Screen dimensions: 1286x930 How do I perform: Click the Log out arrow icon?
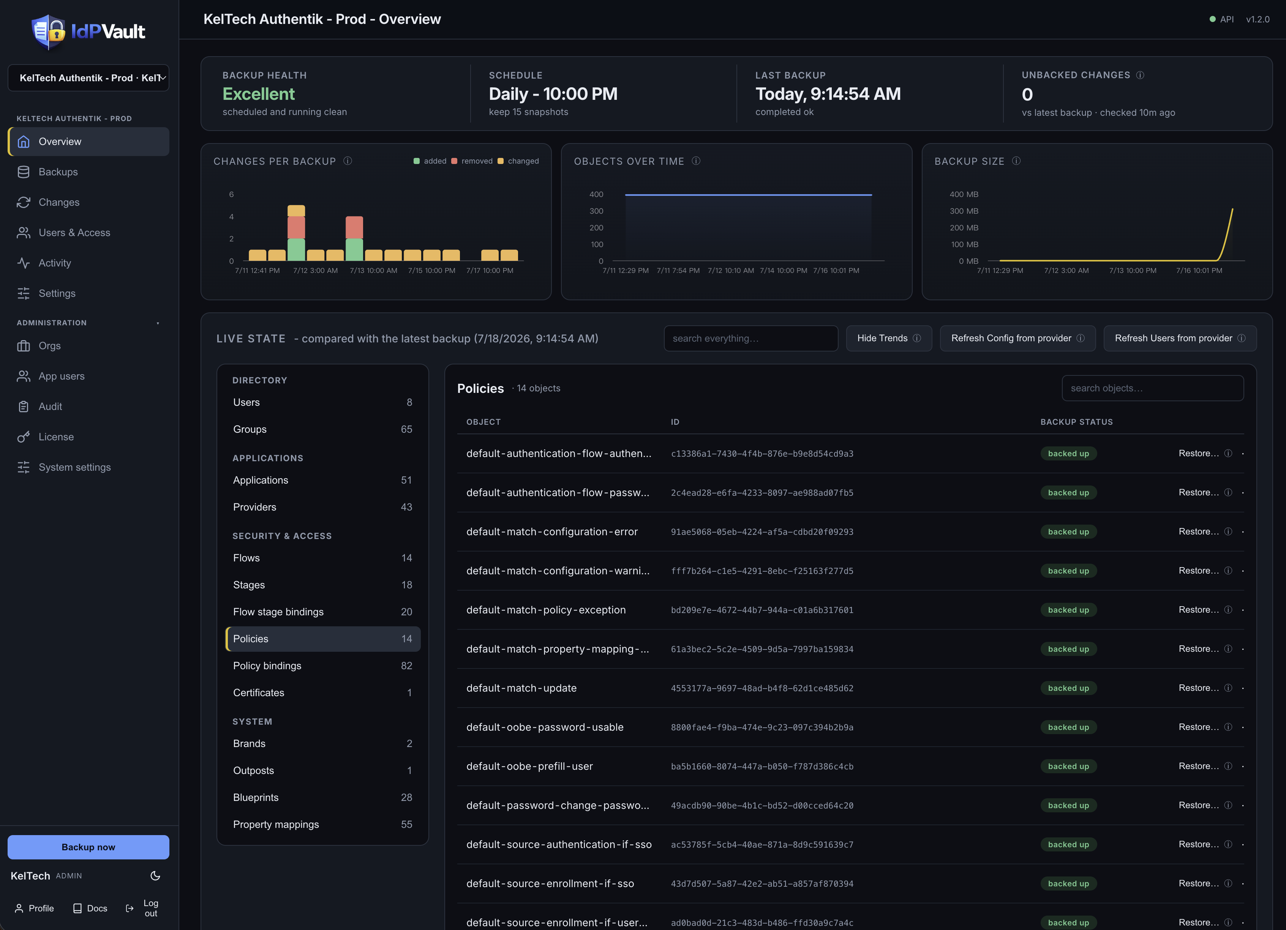coord(129,908)
